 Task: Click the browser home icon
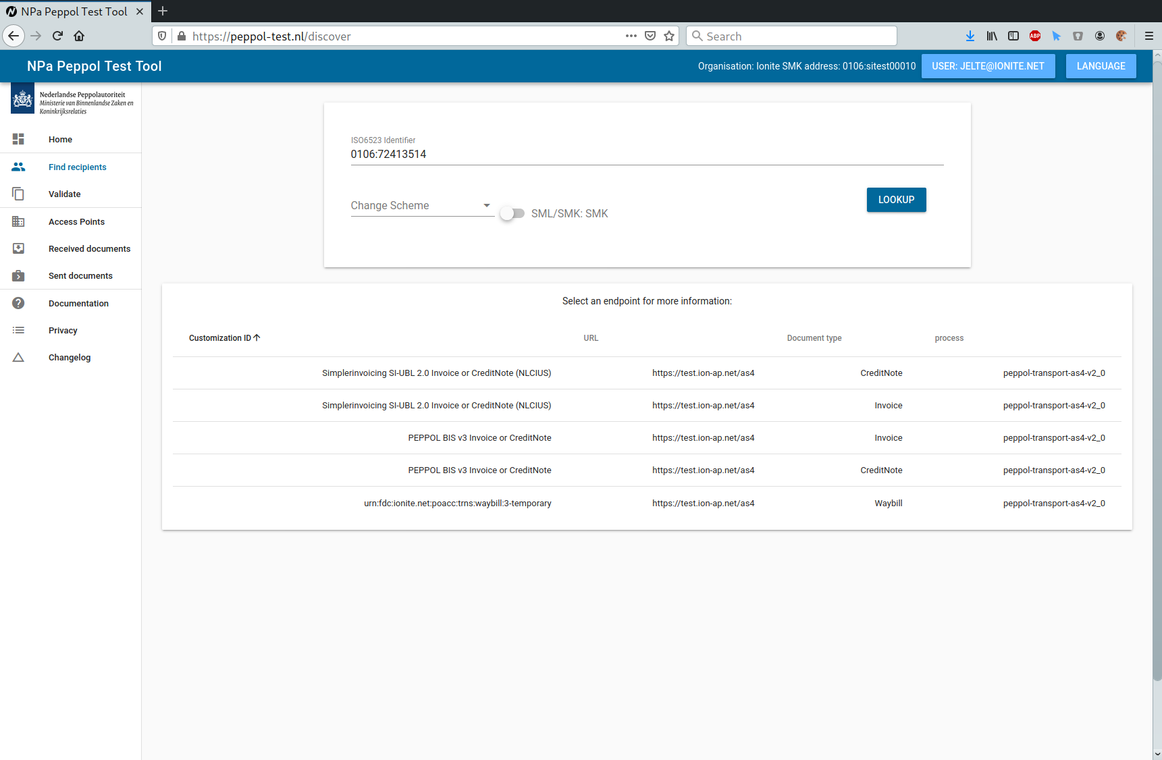(x=79, y=36)
